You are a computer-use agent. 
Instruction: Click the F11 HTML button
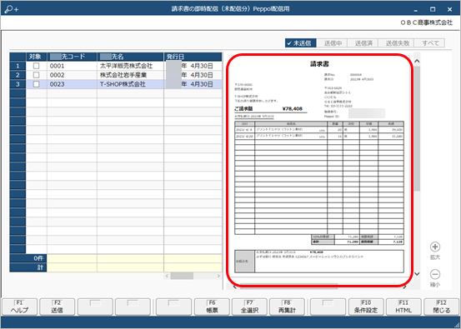click(403, 307)
